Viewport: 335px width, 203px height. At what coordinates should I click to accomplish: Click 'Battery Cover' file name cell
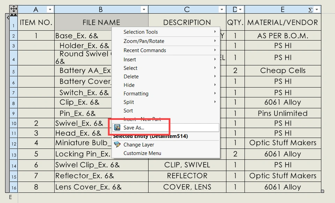click(83, 81)
